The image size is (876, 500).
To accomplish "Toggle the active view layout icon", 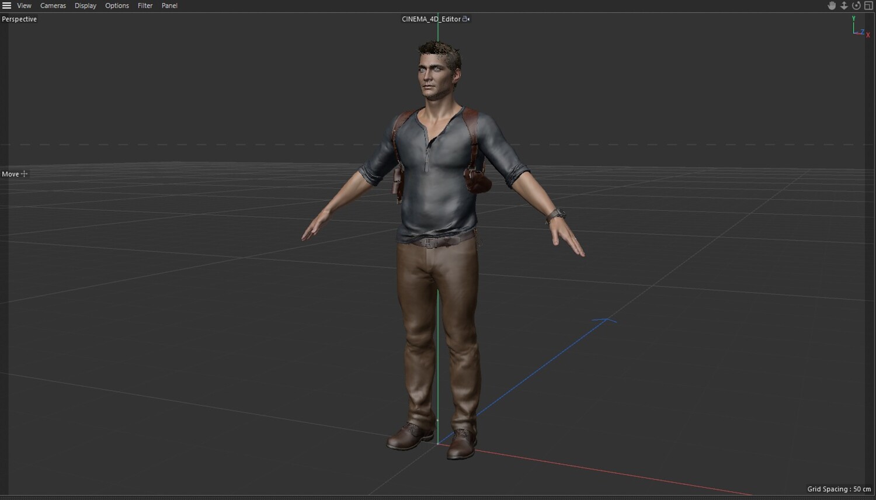I will tap(868, 6).
